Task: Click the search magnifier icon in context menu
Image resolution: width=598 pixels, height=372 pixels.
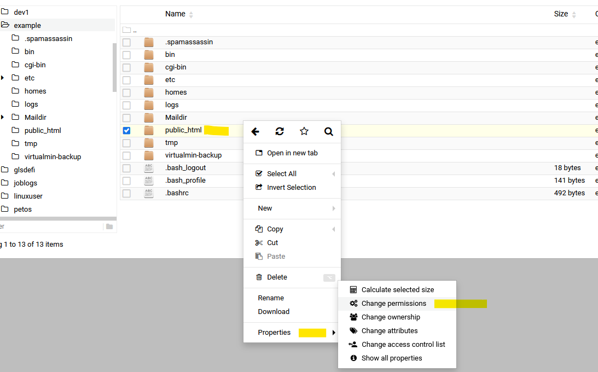Action: click(x=328, y=131)
